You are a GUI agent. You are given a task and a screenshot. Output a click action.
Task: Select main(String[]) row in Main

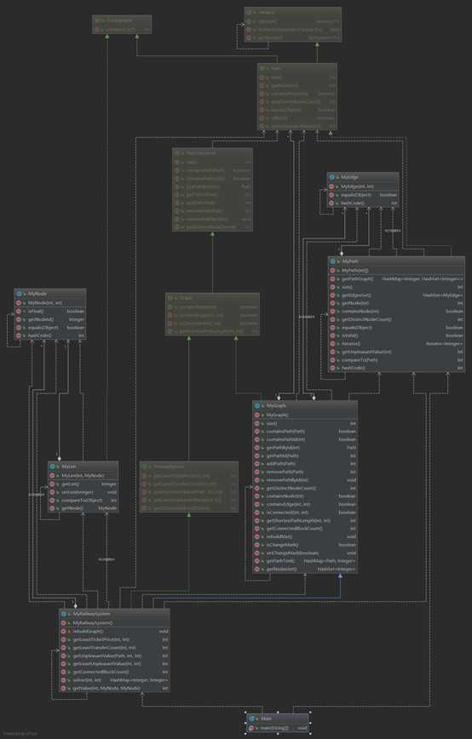[x=278, y=728]
